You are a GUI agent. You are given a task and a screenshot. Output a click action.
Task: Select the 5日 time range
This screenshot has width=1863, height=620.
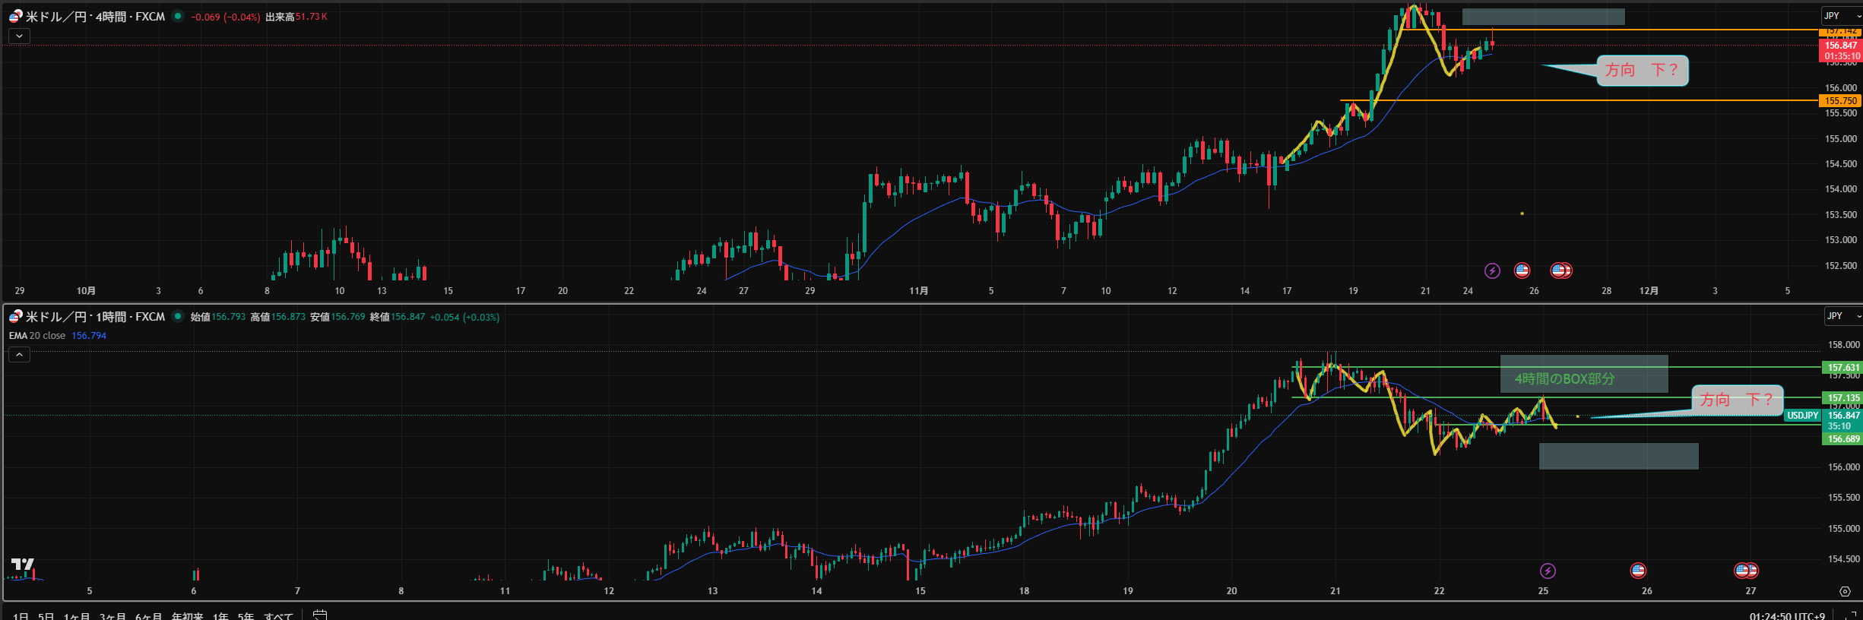(46, 615)
